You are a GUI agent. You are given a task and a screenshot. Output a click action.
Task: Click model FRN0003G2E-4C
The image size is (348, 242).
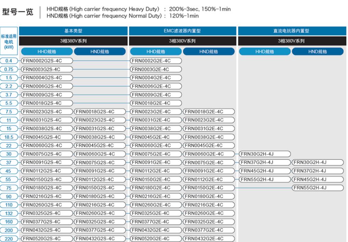pyautogui.click(x=156, y=69)
